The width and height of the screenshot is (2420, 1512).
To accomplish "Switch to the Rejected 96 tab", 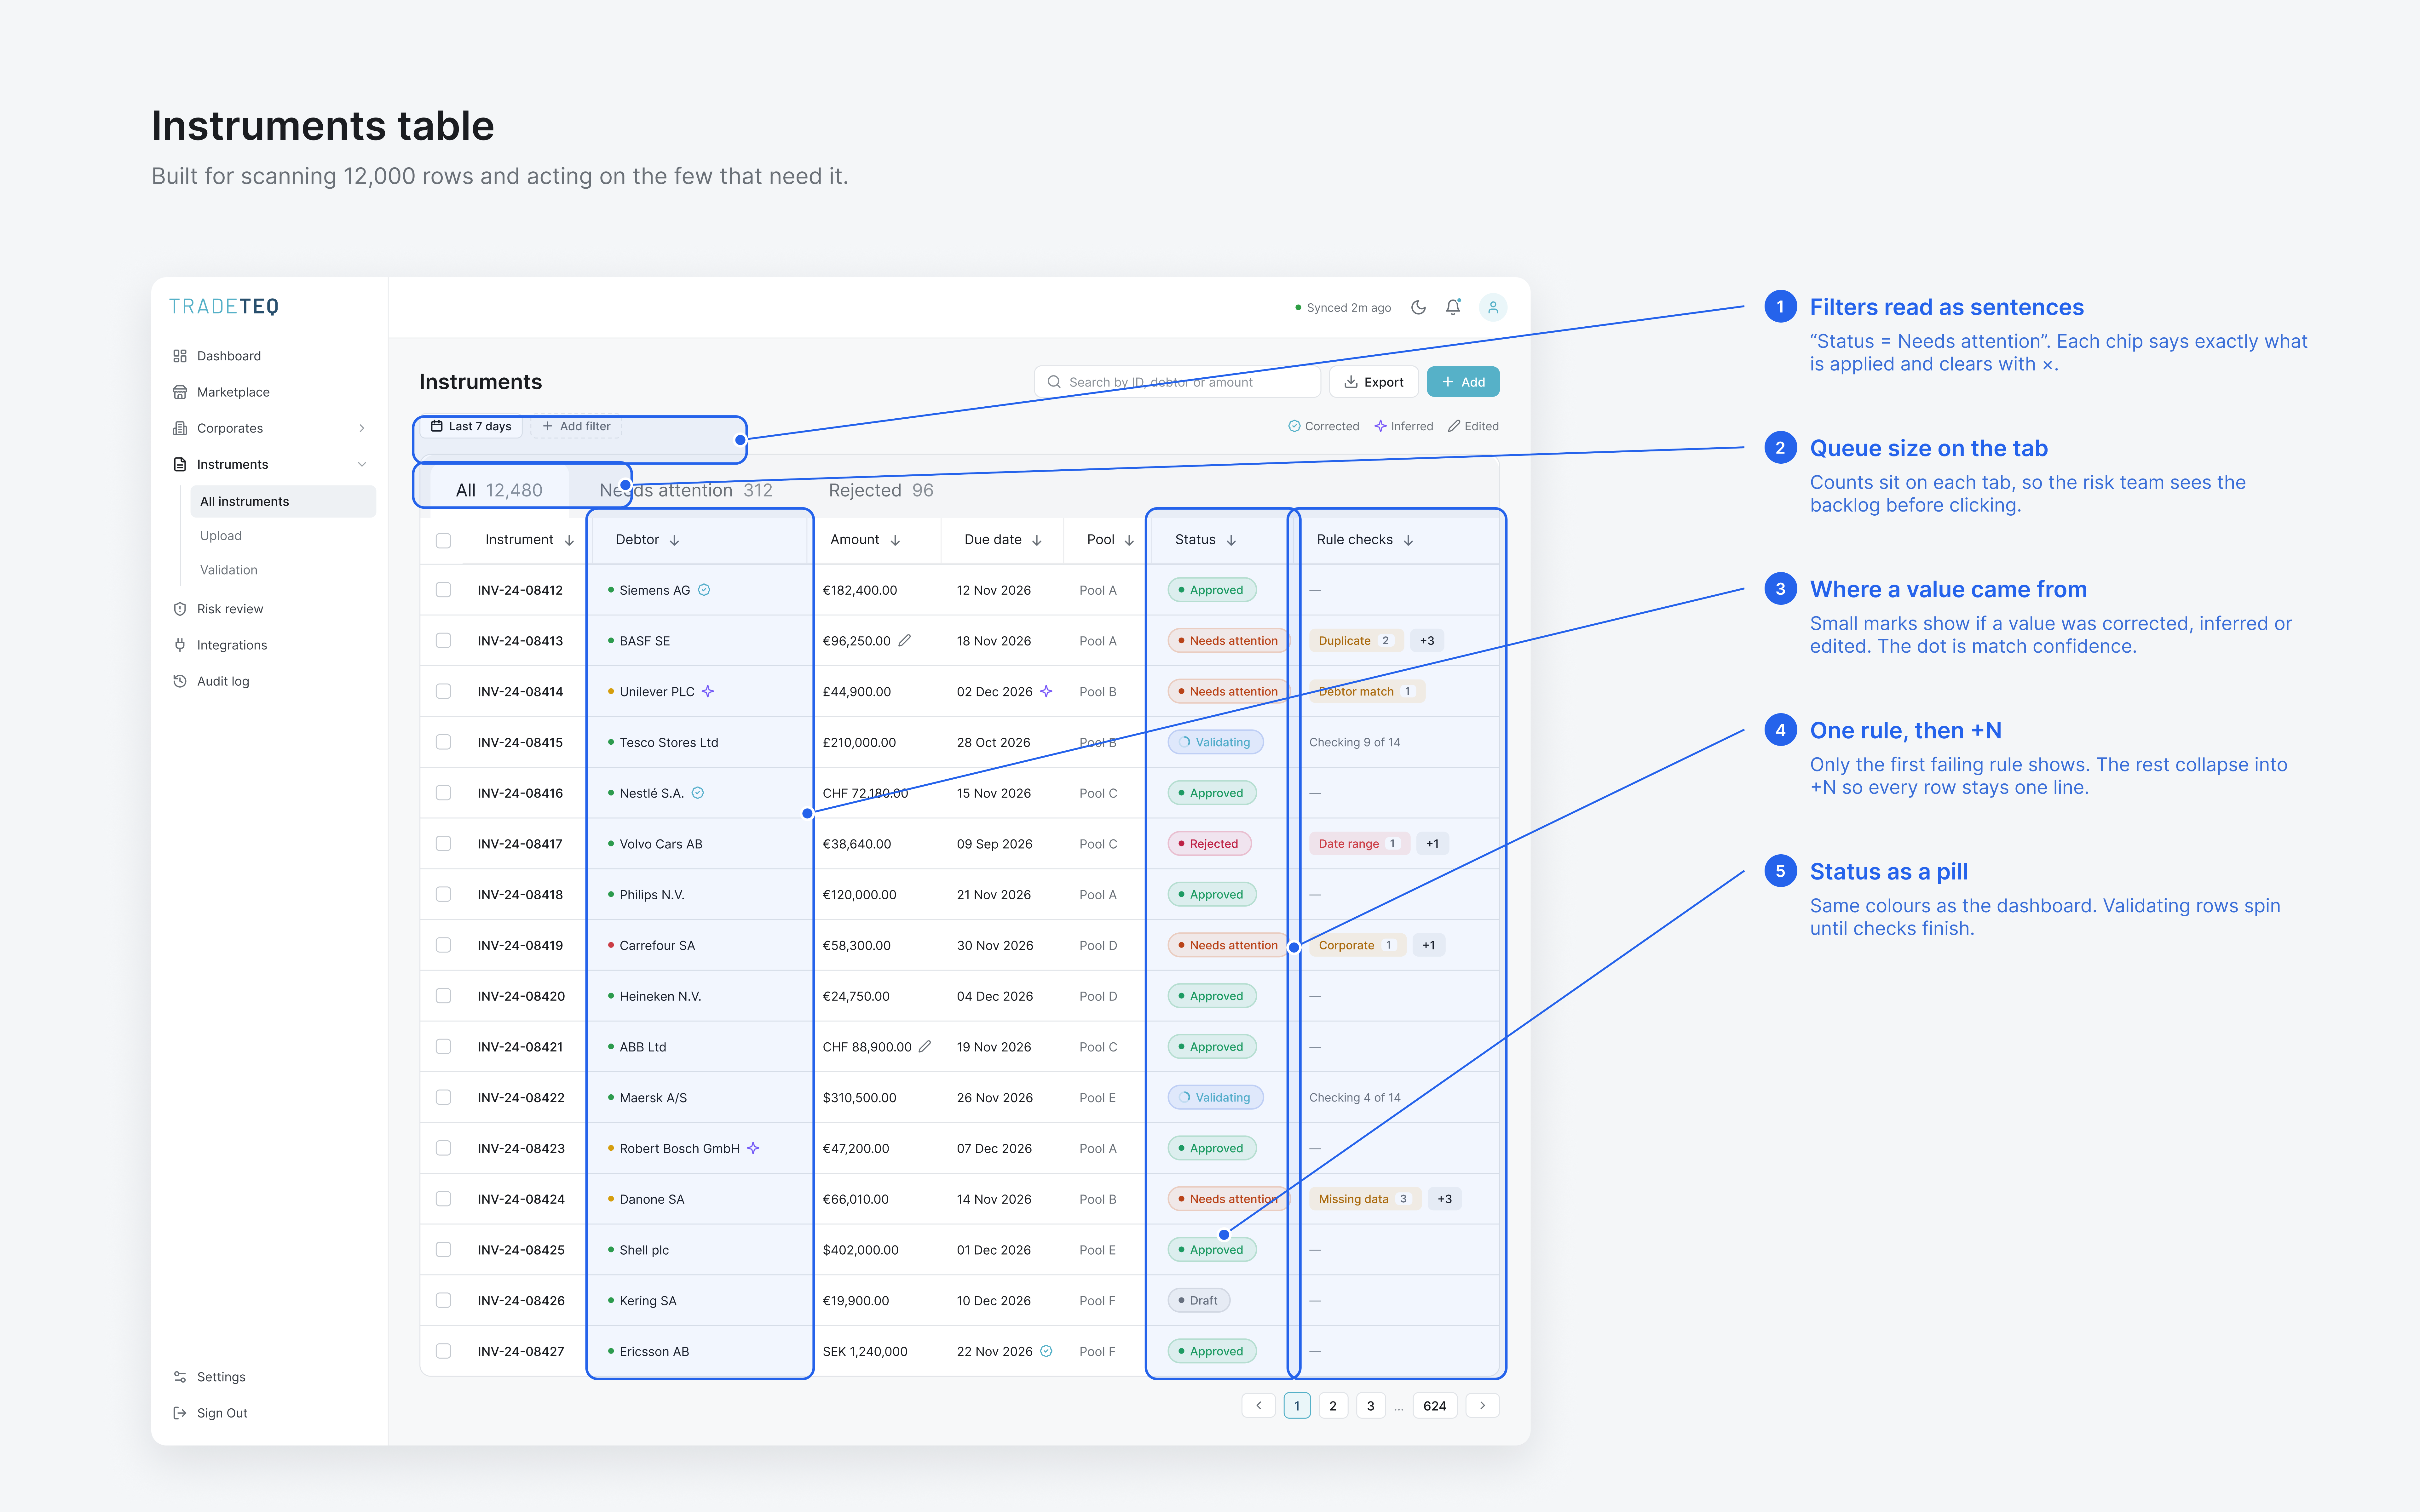I will point(881,490).
